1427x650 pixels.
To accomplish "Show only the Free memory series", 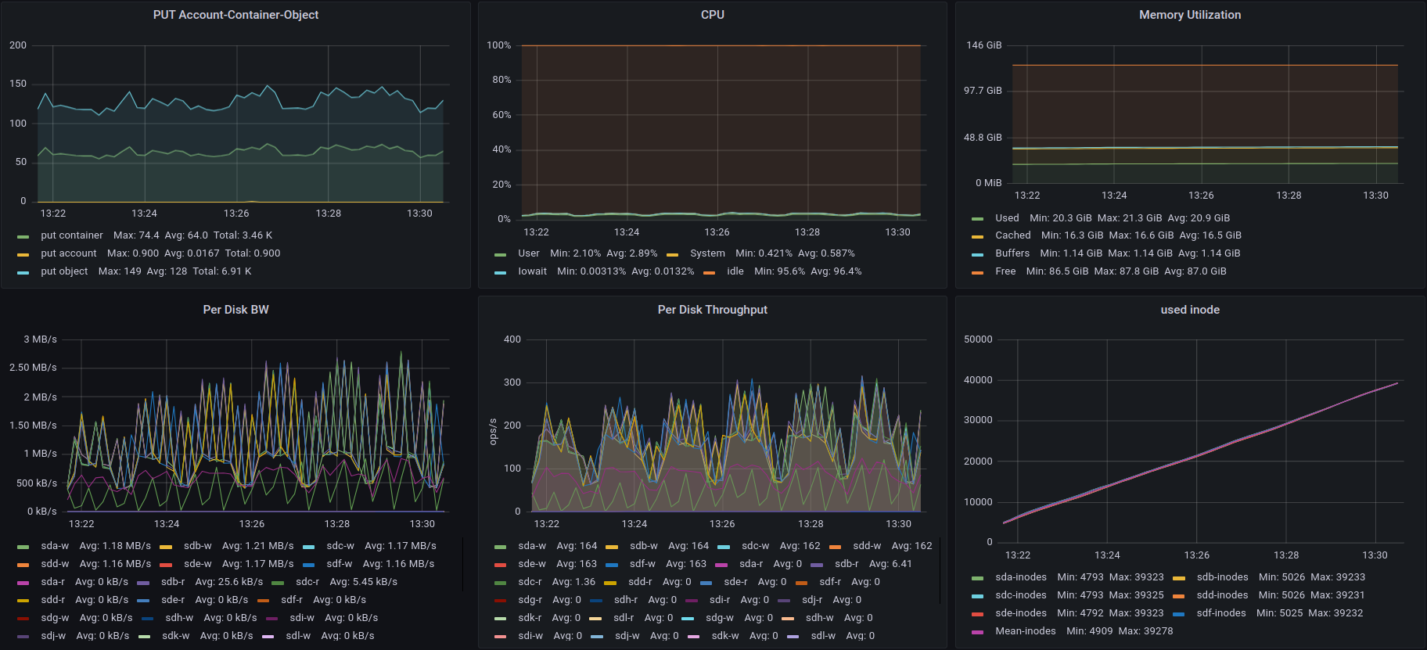I will click(x=1005, y=271).
